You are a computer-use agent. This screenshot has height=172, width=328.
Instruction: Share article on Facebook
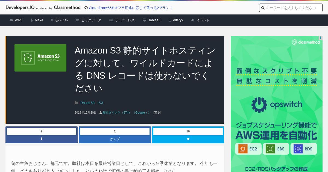tap(42, 139)
